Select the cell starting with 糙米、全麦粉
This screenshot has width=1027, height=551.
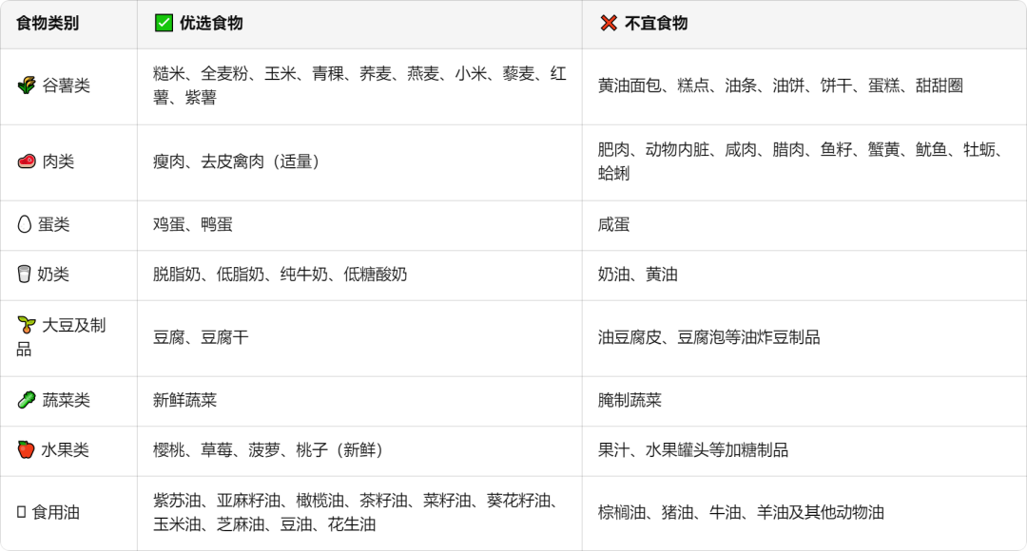359,86
